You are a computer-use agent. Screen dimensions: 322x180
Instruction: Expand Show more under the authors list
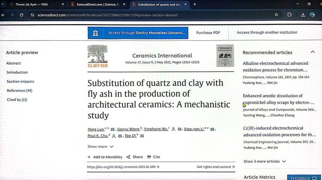point(100,147)
